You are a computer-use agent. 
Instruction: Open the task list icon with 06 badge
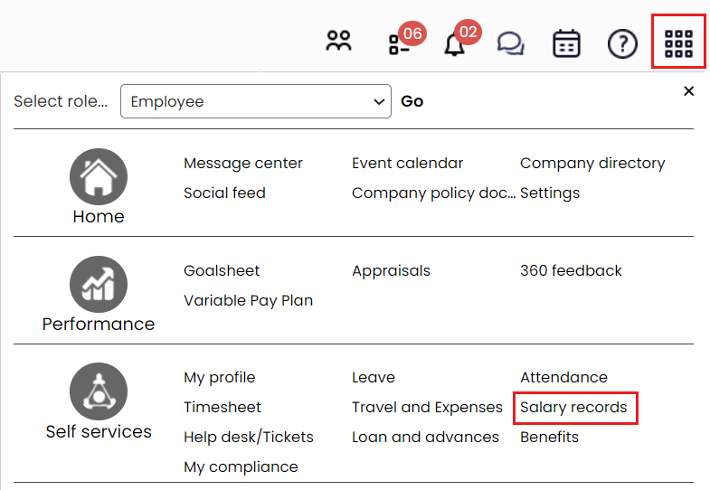400,44
